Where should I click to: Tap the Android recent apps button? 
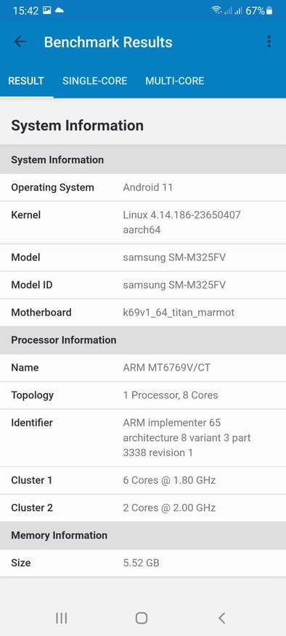tap(62, 618)
